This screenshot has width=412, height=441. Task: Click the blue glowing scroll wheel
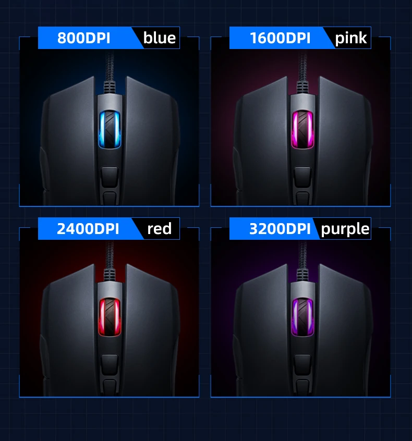[110, 129]
